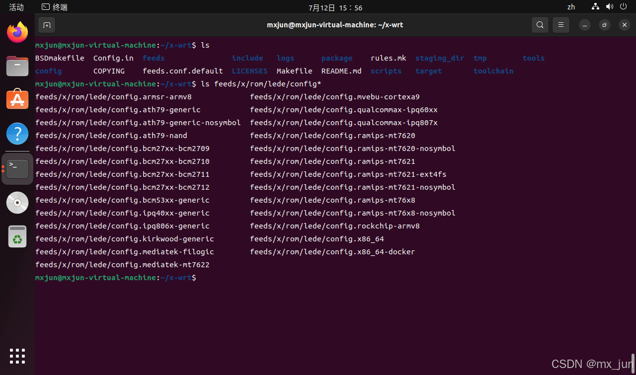Image resolution: width=636 pixels, height=375 pixels.
Task: Click the staging_dir directory name
Action: pos(440,58)
